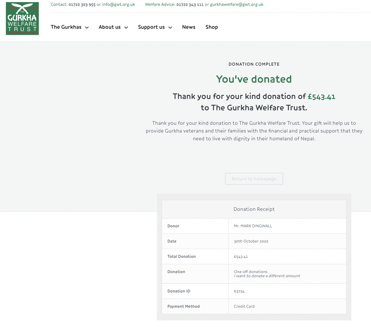This screenshot has height=327, width=371.
Task: Expand the Support us chevron
Action: click(170, 27)
